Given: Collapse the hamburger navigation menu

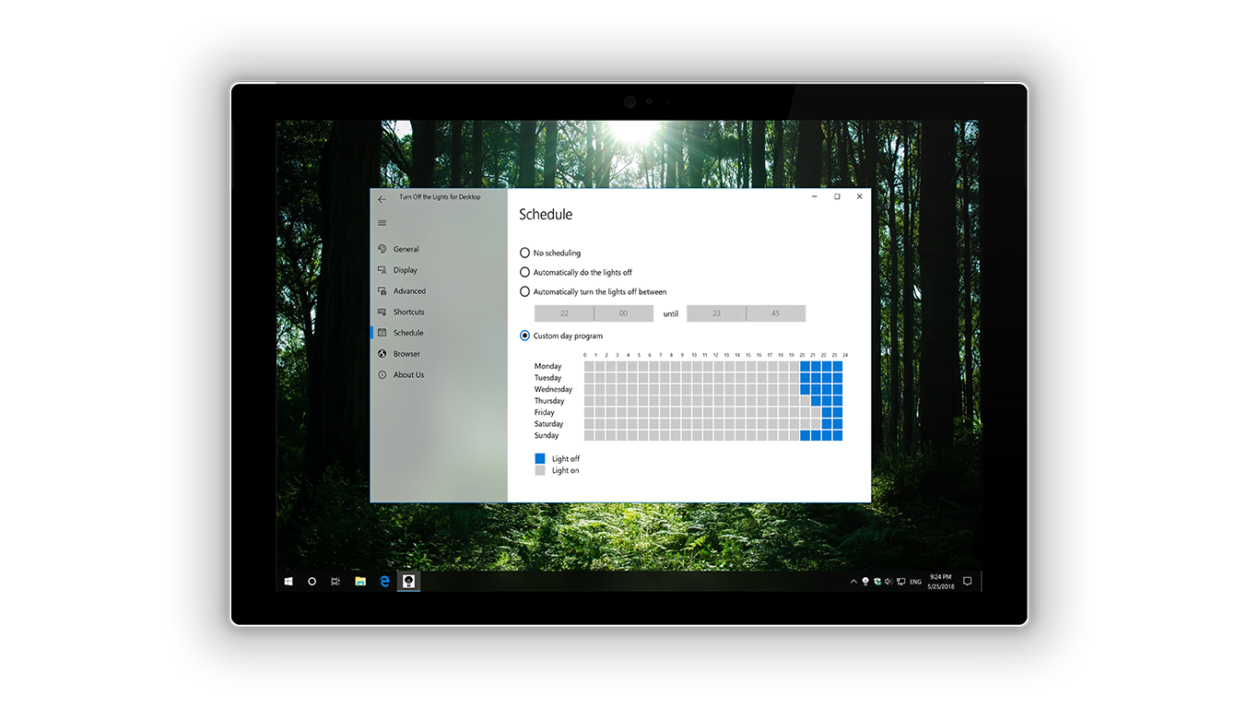Looking at the screenshot, I should [x=382, y=222].
